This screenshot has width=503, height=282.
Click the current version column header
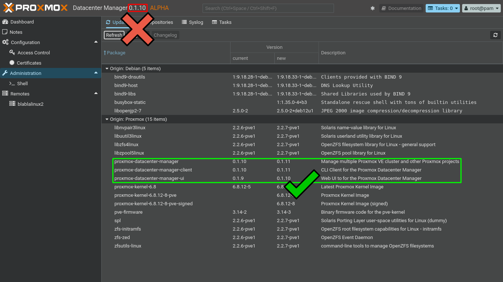(252, 58)
